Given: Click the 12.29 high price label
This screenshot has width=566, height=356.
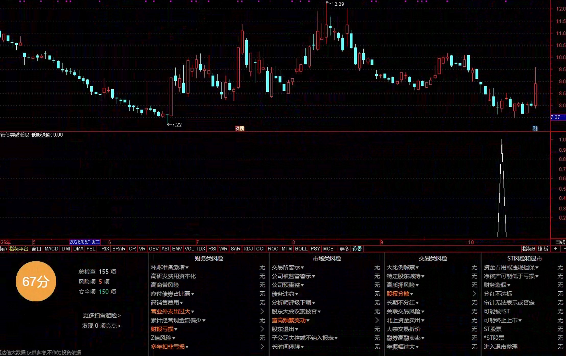Looking at the screenshot, I should 338,4.
